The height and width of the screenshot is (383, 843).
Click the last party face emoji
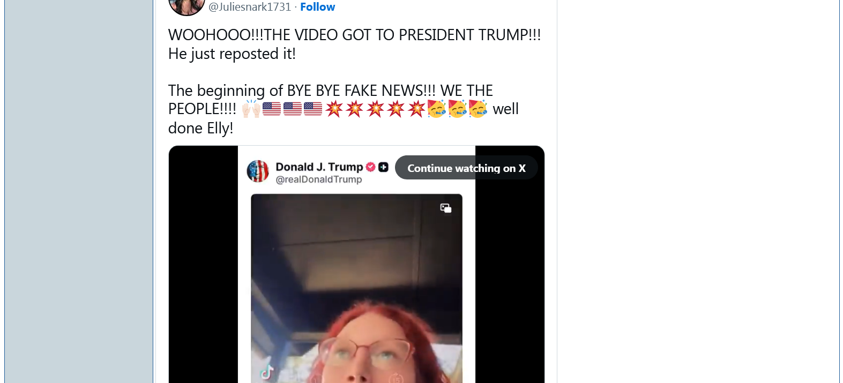pyautogui.click(x=478, y=109)
